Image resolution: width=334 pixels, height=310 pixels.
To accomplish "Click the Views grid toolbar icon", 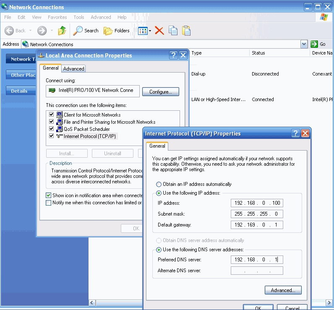I will (x=143, y=31).
